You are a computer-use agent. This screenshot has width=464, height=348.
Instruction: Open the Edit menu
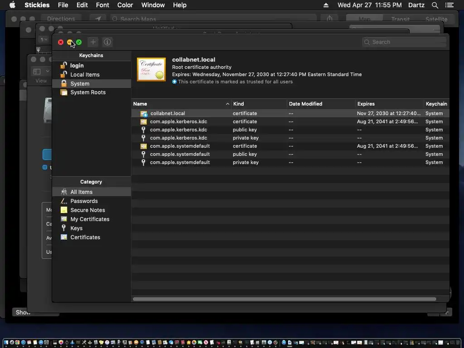[x=82, y=5]
